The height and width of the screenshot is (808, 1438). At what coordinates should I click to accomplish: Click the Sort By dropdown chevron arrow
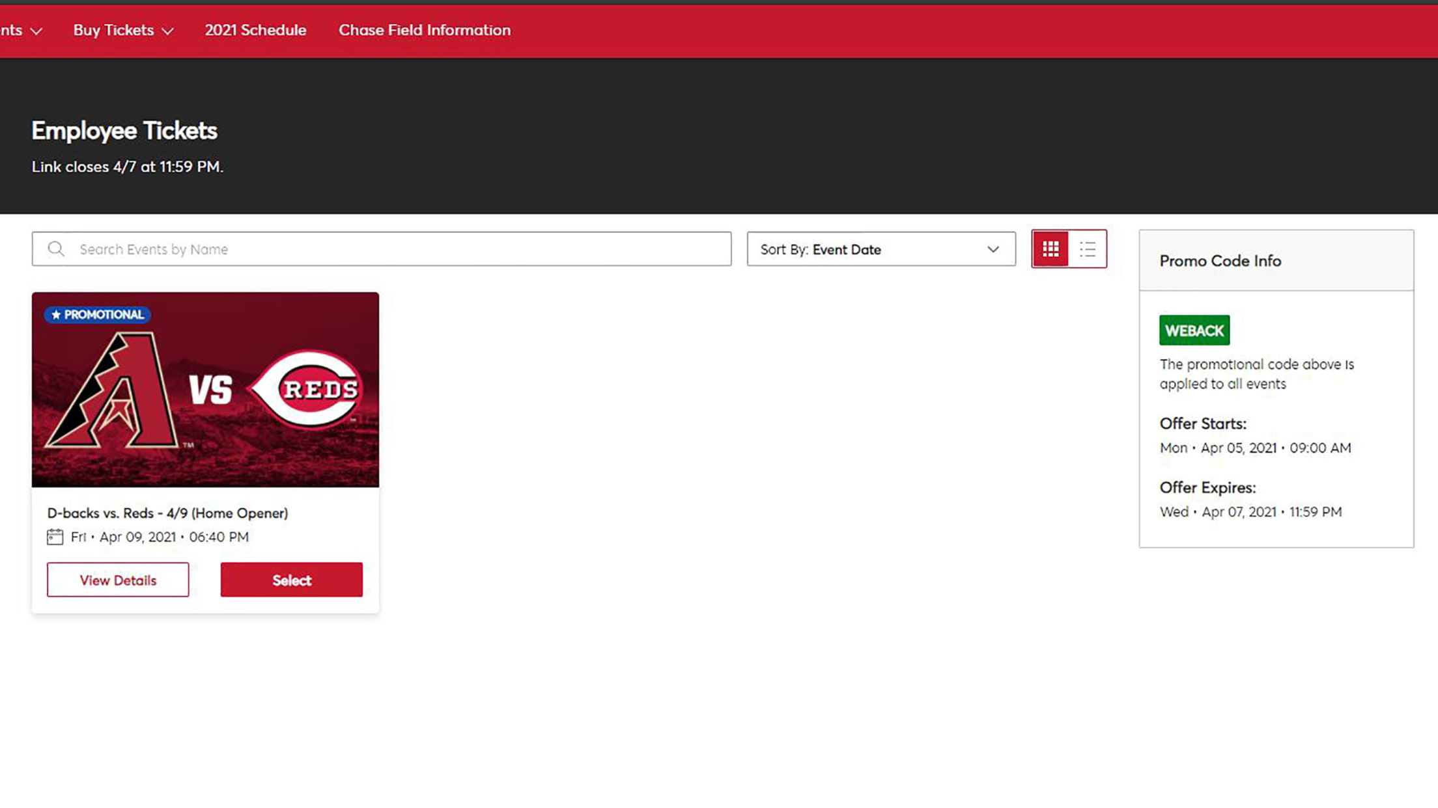tap(993, 249)
